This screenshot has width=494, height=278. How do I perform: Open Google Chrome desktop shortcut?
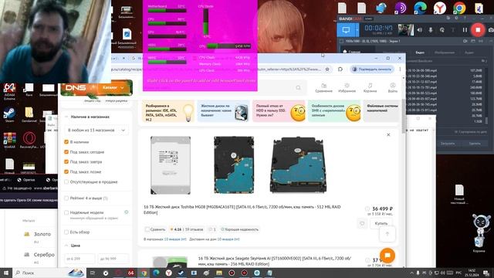pos(459,8)
